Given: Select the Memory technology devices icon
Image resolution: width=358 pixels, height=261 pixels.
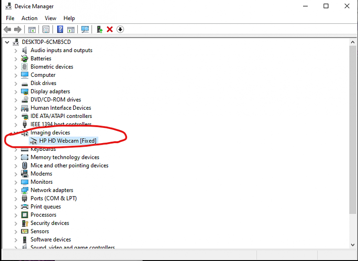Looking at the screenshot, I should coord(24,157).
